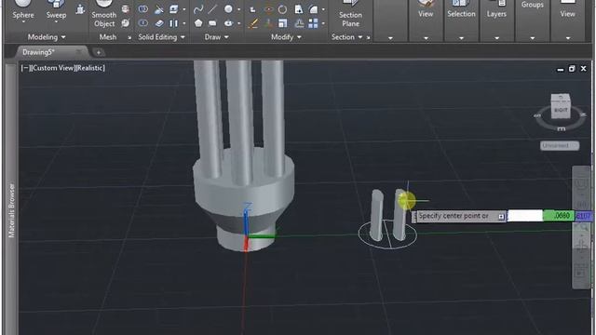The height and width of the screenshot is (335, 596).
Task: Open the Sweep tool dropdown arrow
Action: 56,22
